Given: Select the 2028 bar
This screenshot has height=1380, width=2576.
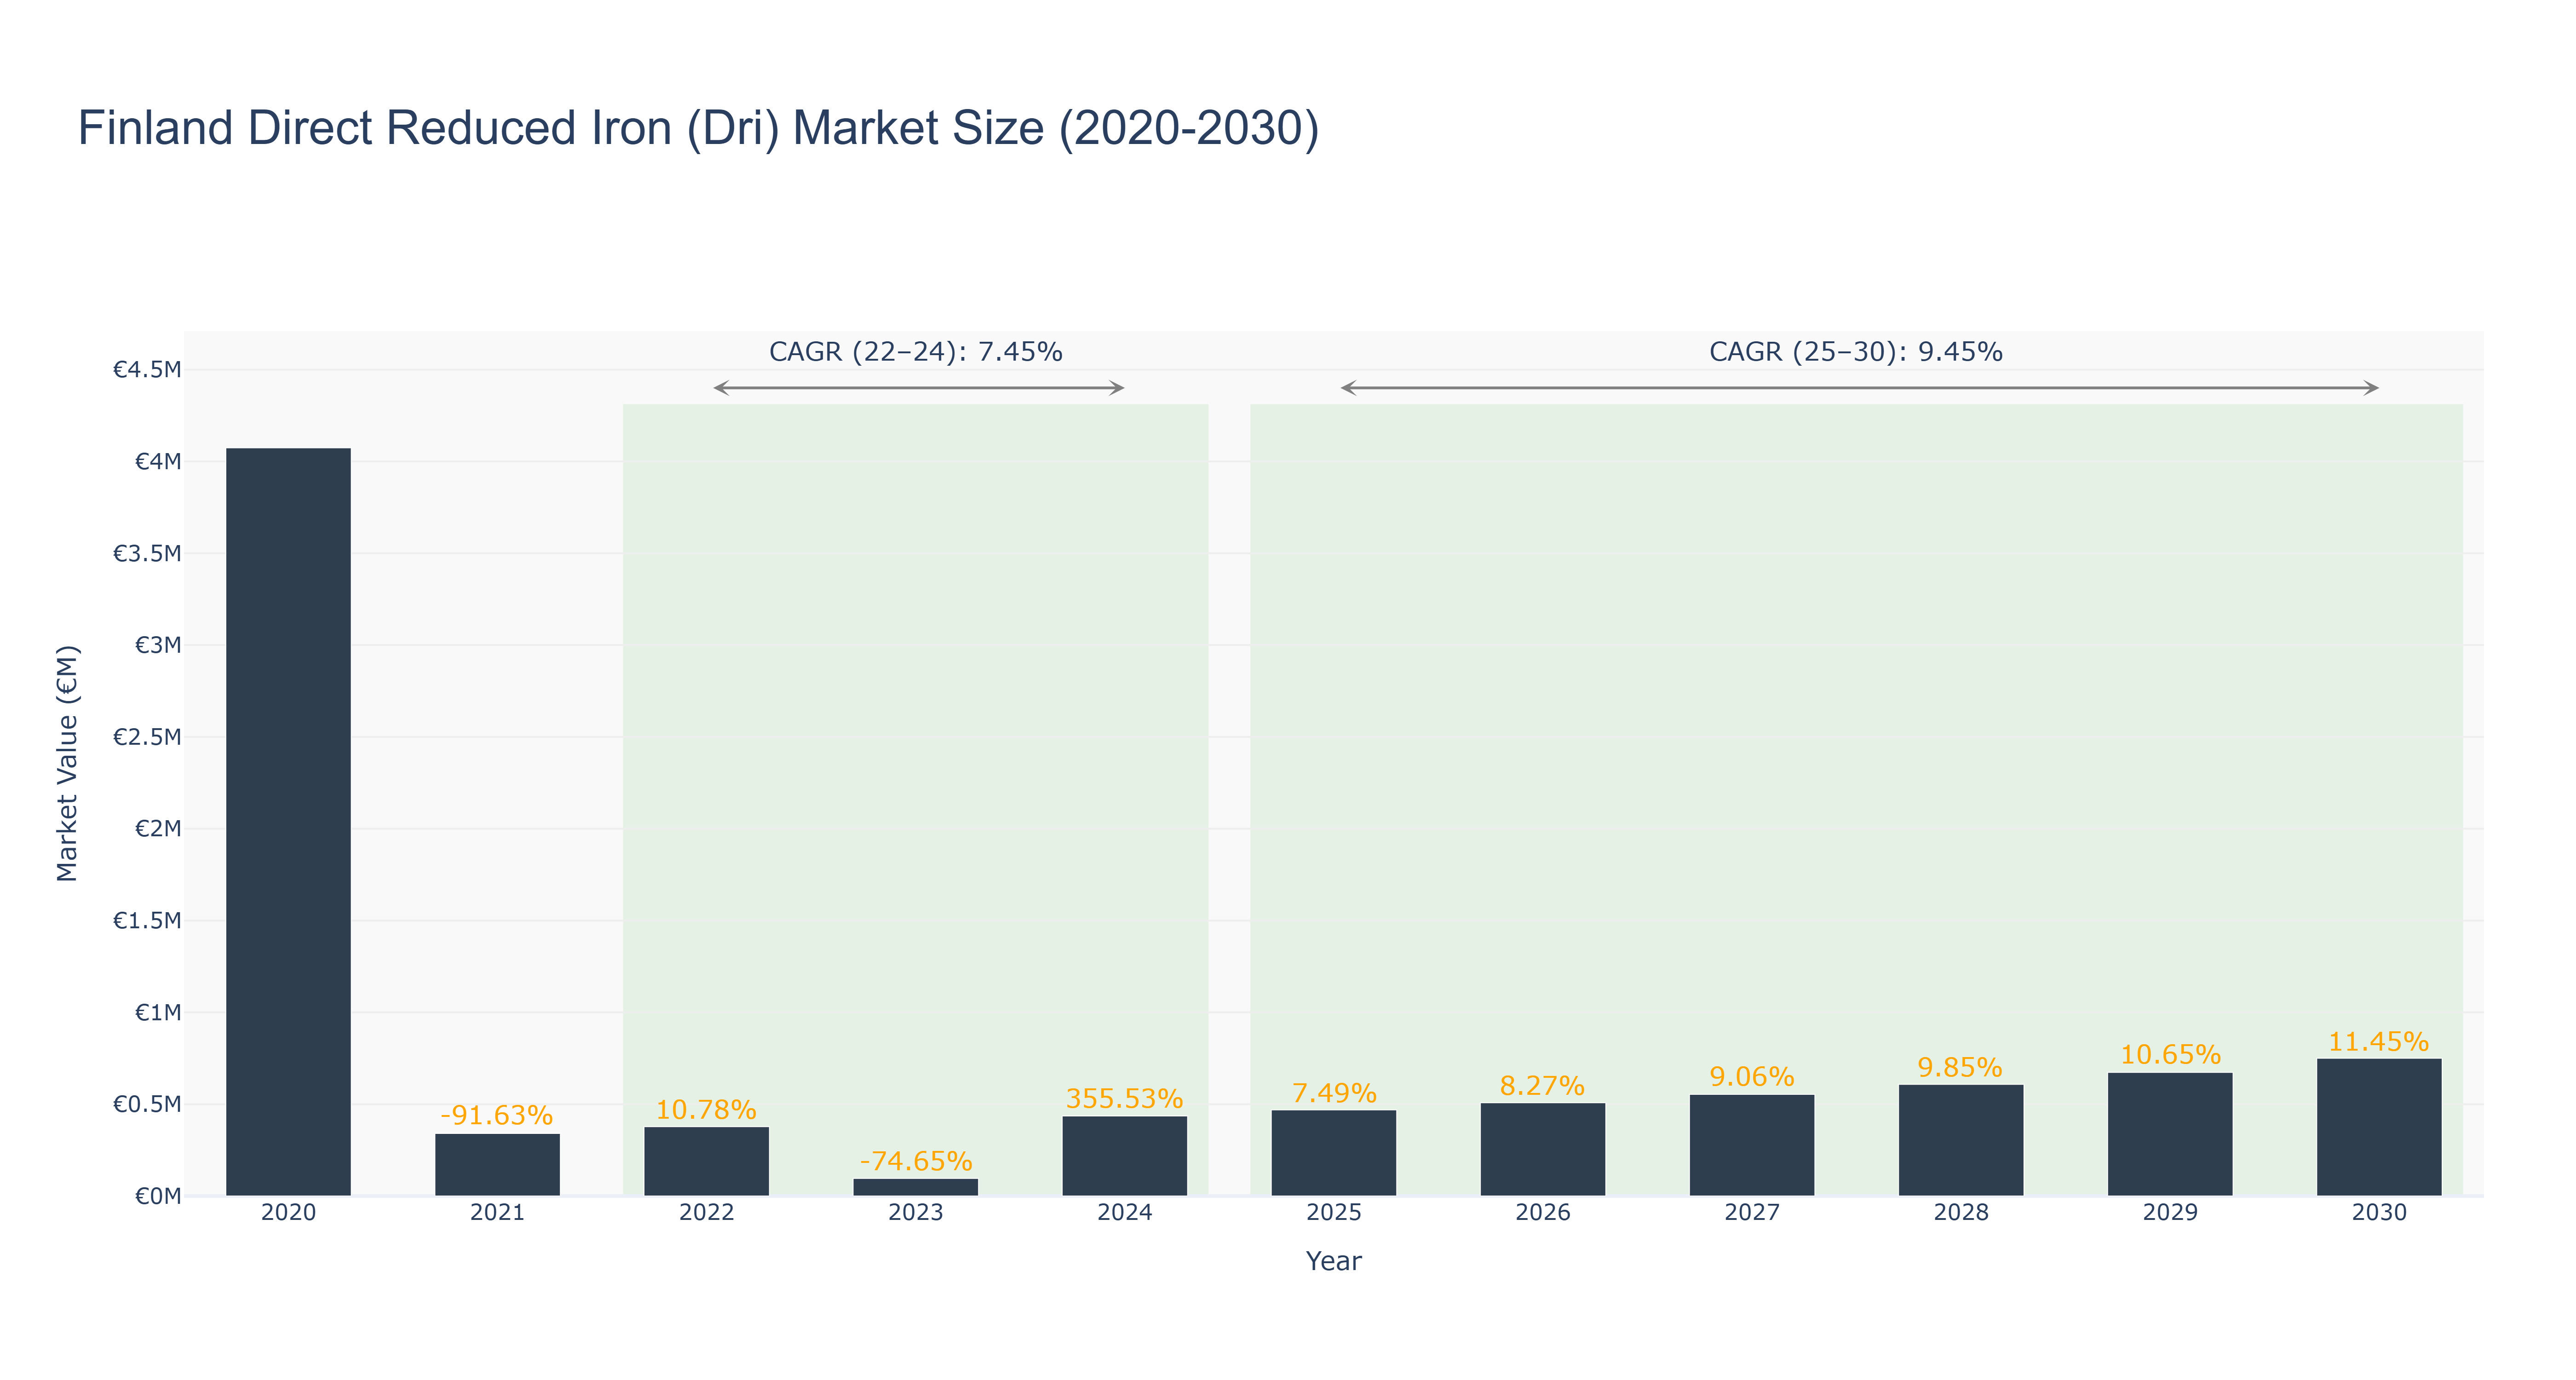Looking at the screenshot, I should (x=1960, y=1140).
